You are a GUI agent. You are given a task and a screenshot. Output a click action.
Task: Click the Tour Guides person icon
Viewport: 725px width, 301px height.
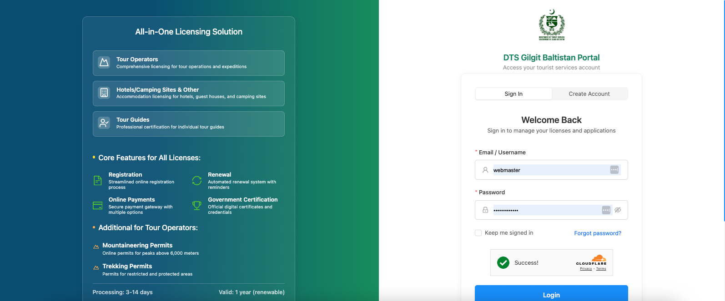[x=104, y=123]
